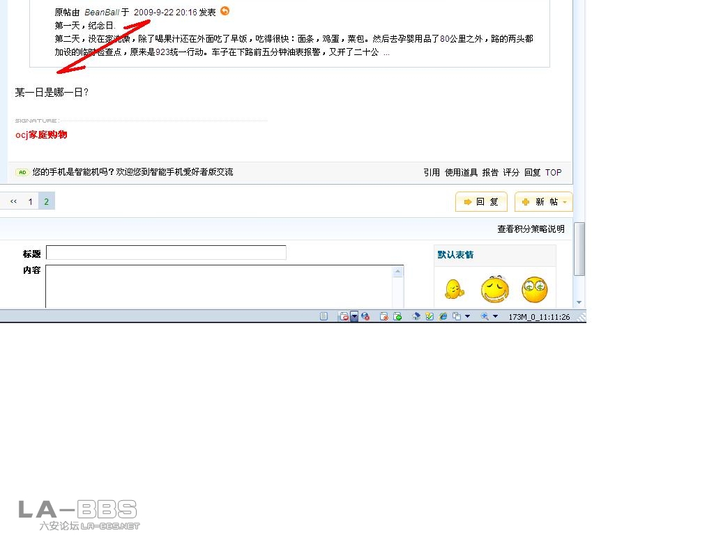
Task: Open 查看积分策略说明 link
Action: pos(531,228)
